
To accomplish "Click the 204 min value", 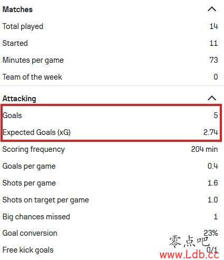I will click(x=204, y=149).
